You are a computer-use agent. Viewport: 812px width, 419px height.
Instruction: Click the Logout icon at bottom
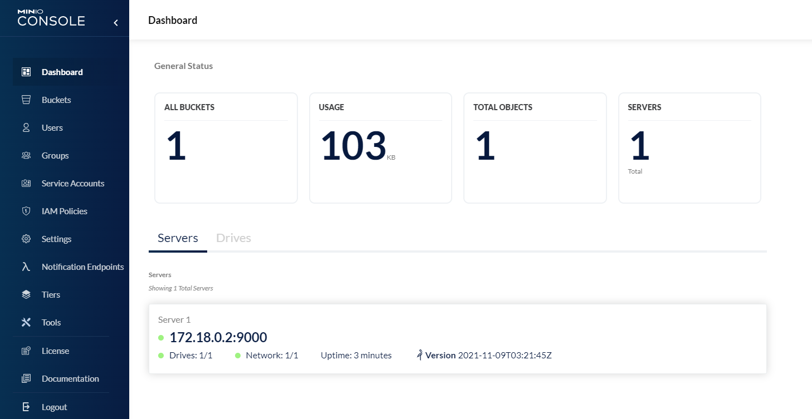[26, 406]
